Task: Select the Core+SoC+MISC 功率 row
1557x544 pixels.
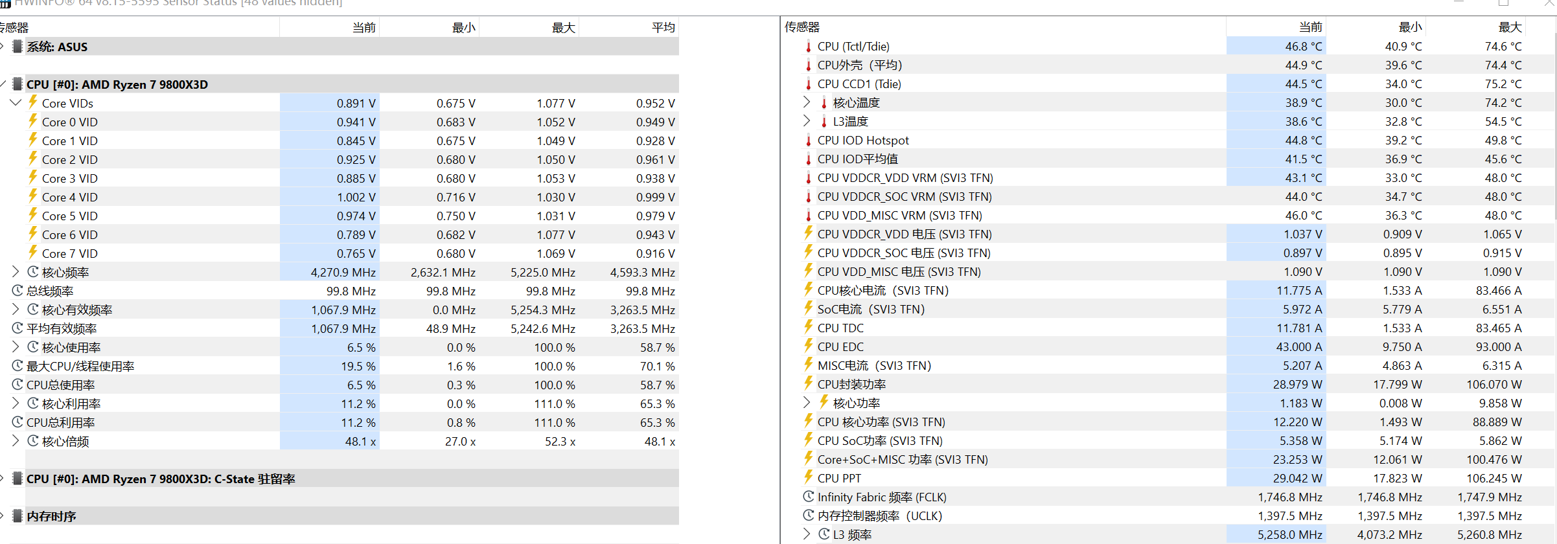Action: coord(1168,459)
